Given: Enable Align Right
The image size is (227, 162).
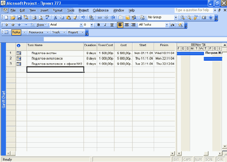Looking at the screenshot, I should (133, 25).
